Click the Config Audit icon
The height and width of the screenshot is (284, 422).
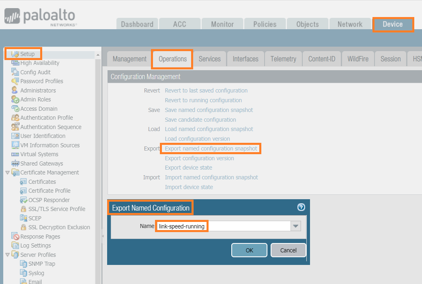(x=15, y=72)
